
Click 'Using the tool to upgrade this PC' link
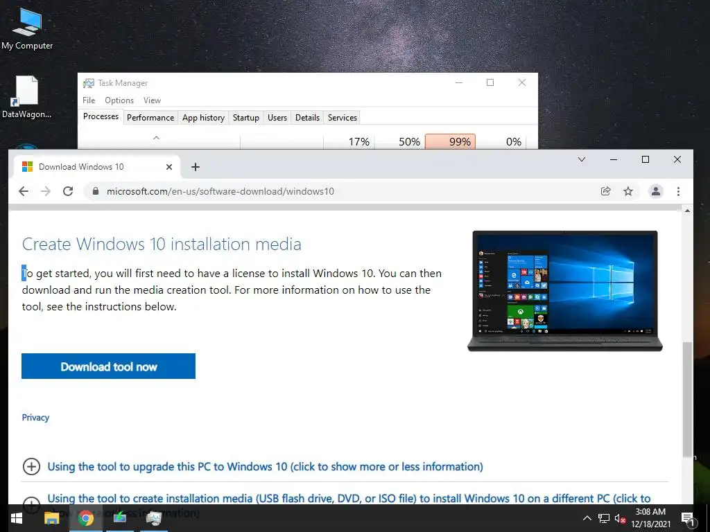tap(265, 466)
